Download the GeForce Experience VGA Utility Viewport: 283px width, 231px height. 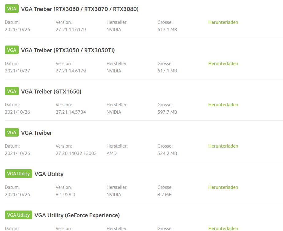click(x=223, y=228)
